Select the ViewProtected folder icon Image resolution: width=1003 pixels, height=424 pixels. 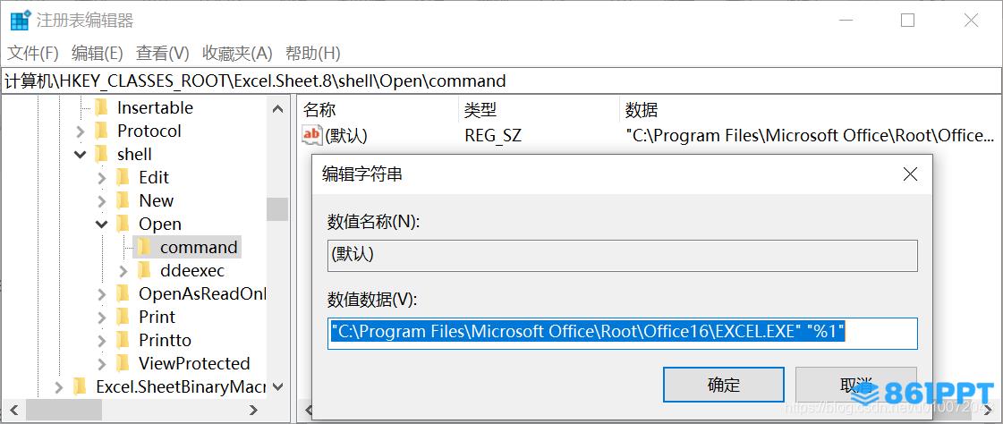[x=123, y=363]
